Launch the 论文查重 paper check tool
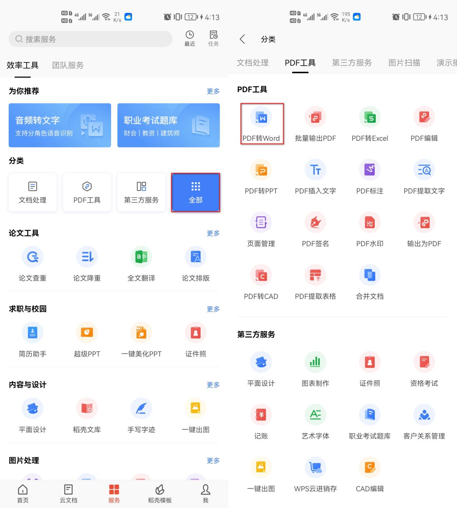This screenshot has height=508, width=457. (x=32, y=264)
